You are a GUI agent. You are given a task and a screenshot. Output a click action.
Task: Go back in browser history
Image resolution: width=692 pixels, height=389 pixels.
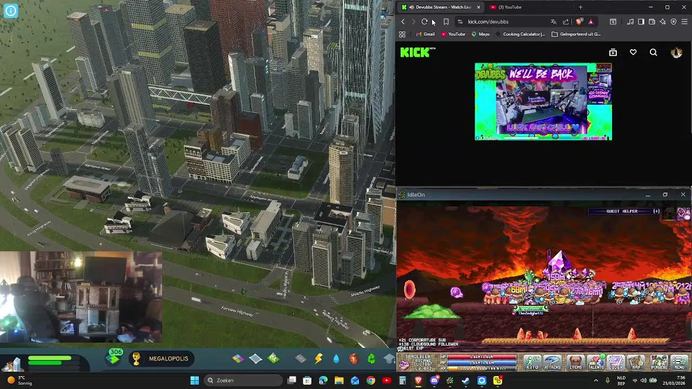pos(403,22)
